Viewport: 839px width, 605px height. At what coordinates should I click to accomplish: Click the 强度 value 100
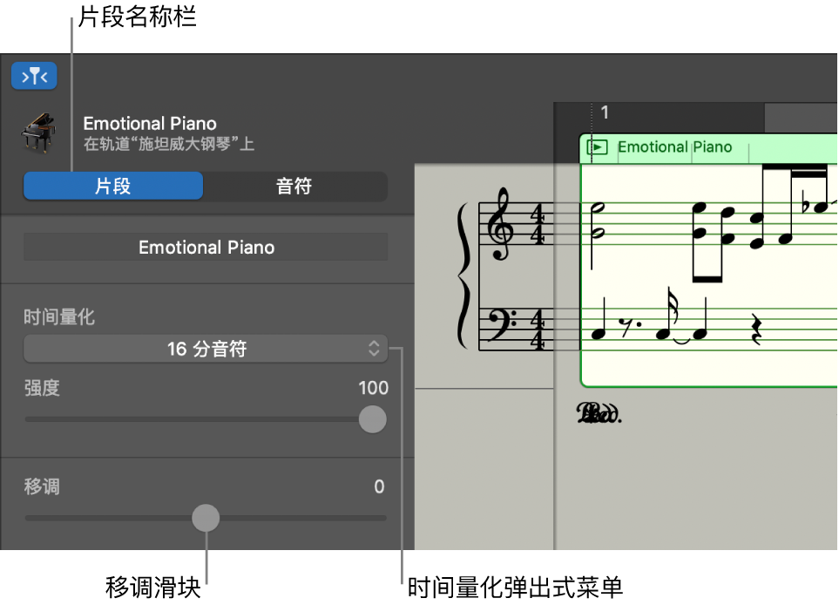click(x=373, y=389)
